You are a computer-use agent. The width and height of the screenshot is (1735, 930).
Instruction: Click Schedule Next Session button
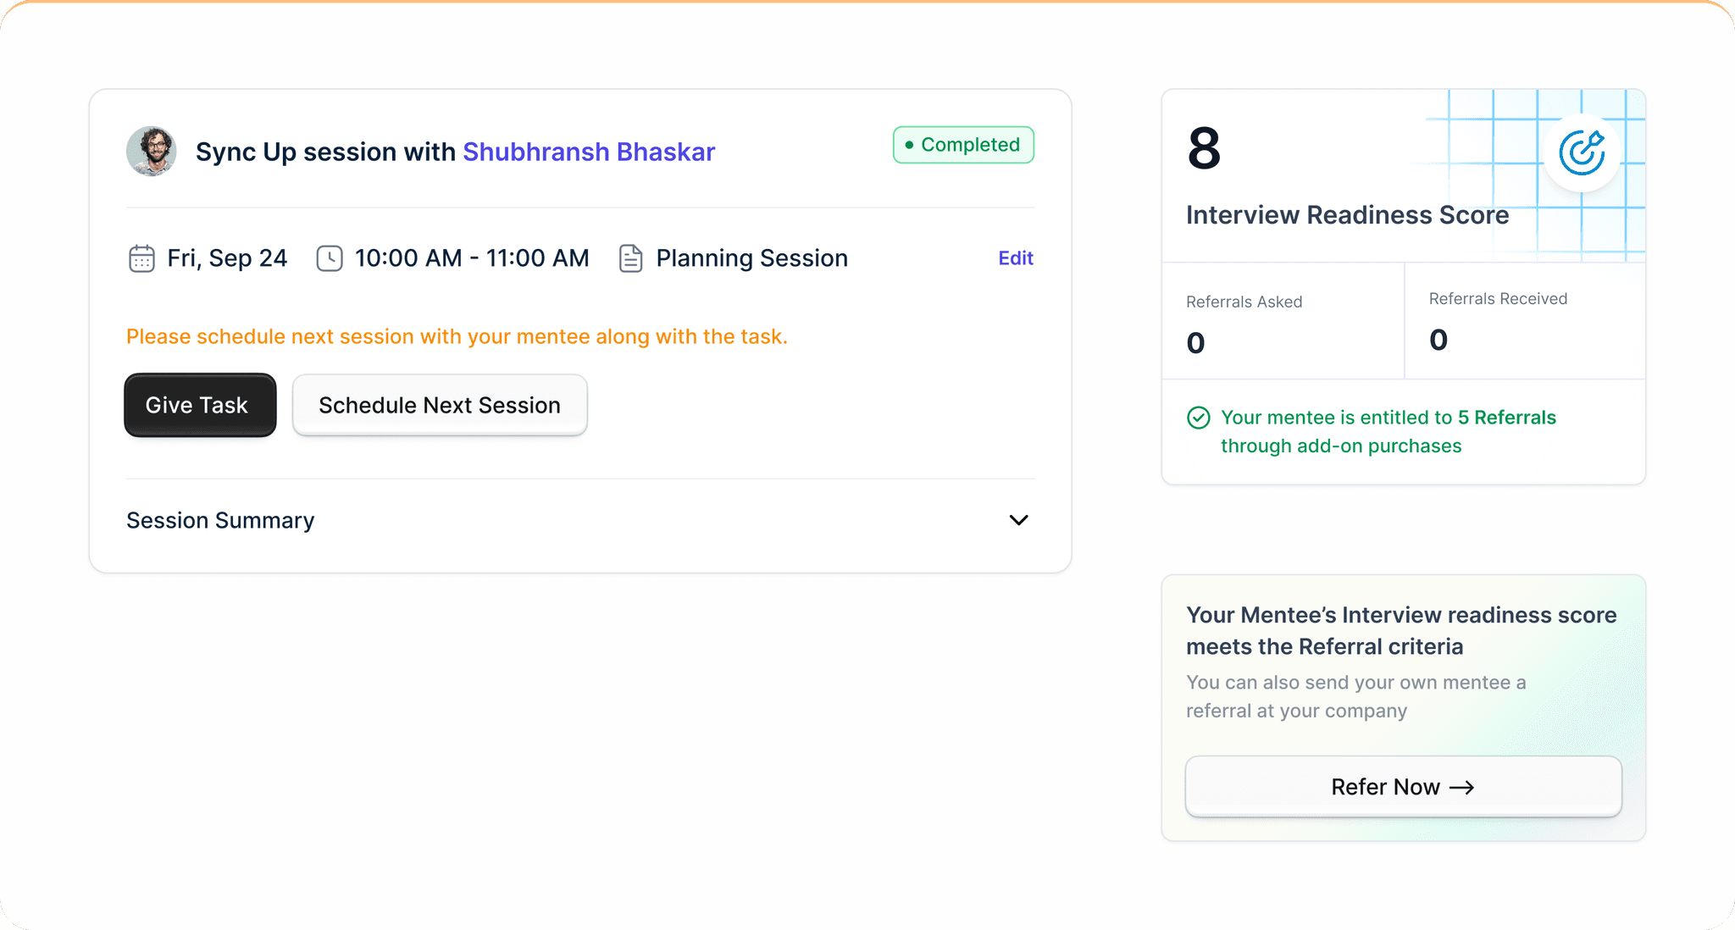point(440,405)
